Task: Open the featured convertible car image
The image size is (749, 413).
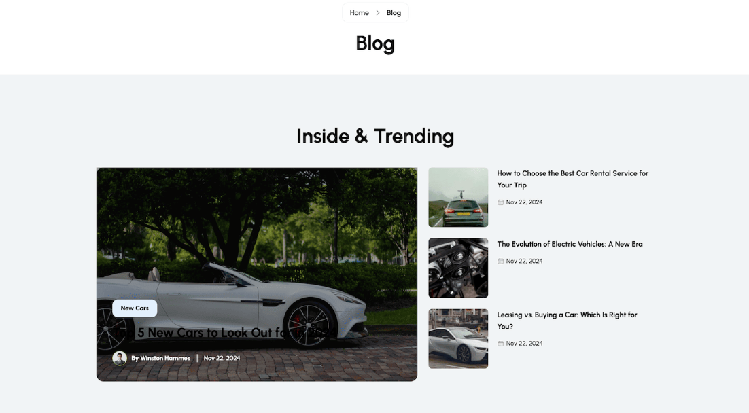Action: pyautogui.click(x=257, y=238)
